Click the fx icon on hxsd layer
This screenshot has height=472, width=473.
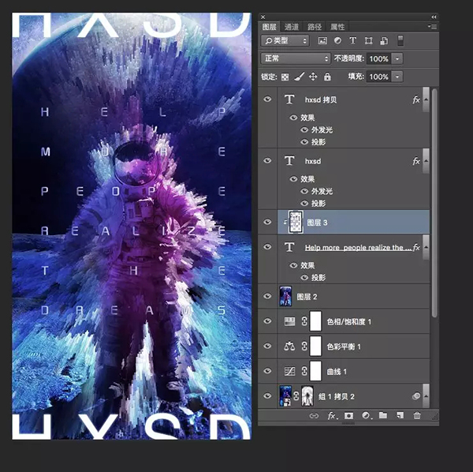(x=416, y=161)
